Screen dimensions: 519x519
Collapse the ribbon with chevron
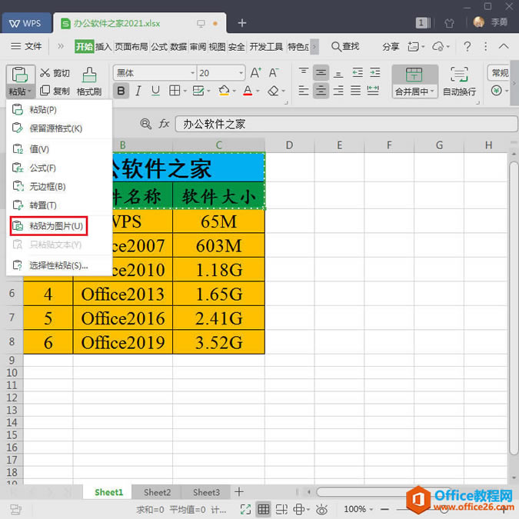click(x=504, y=46)
